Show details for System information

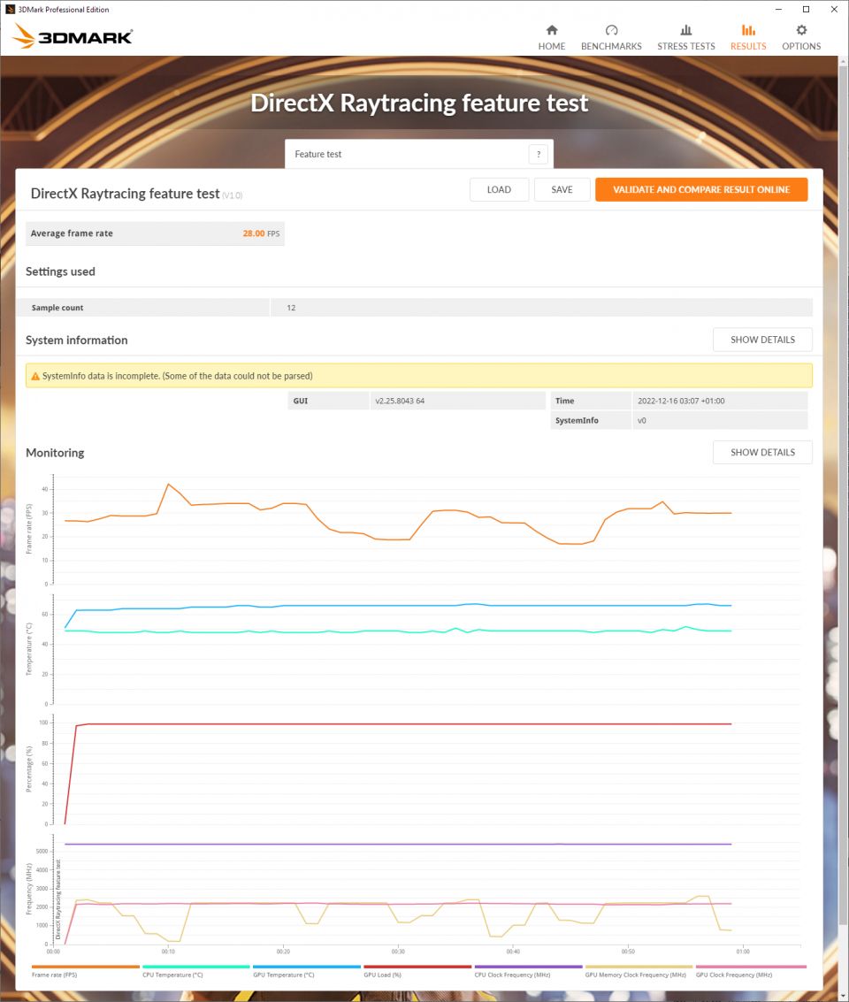pos(762,340)
